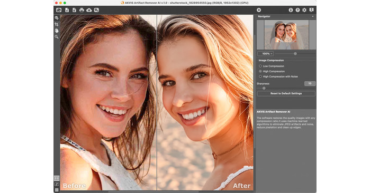The image size is (370, 193).
Task: Click the single window view icon
Action: point(57,189)
